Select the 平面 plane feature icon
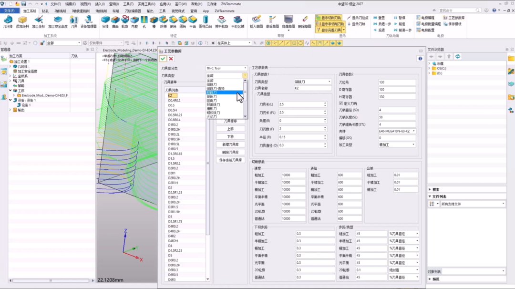The width and height of the screenshot is (515, 289). (193, 21)
